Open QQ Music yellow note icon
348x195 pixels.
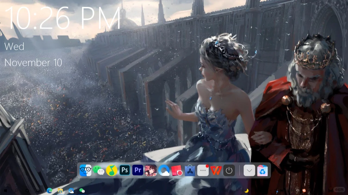[111, 170]
